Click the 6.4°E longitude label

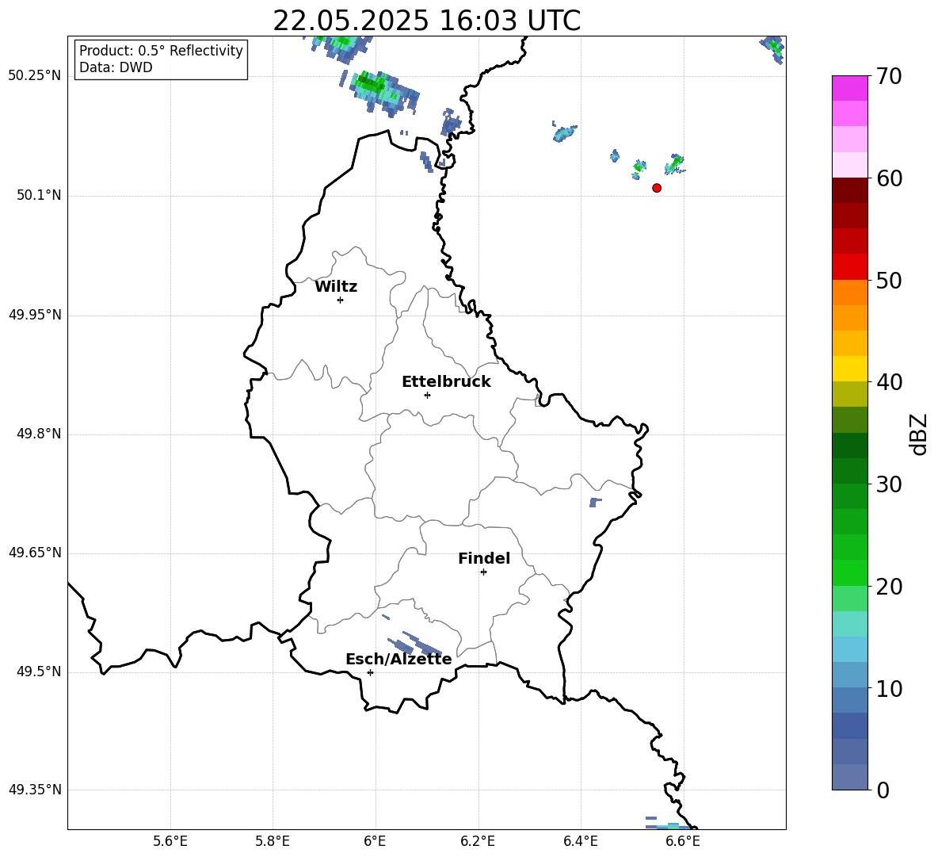[x=580, y=841]
